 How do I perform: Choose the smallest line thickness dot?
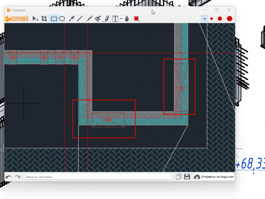coord(205,19)
